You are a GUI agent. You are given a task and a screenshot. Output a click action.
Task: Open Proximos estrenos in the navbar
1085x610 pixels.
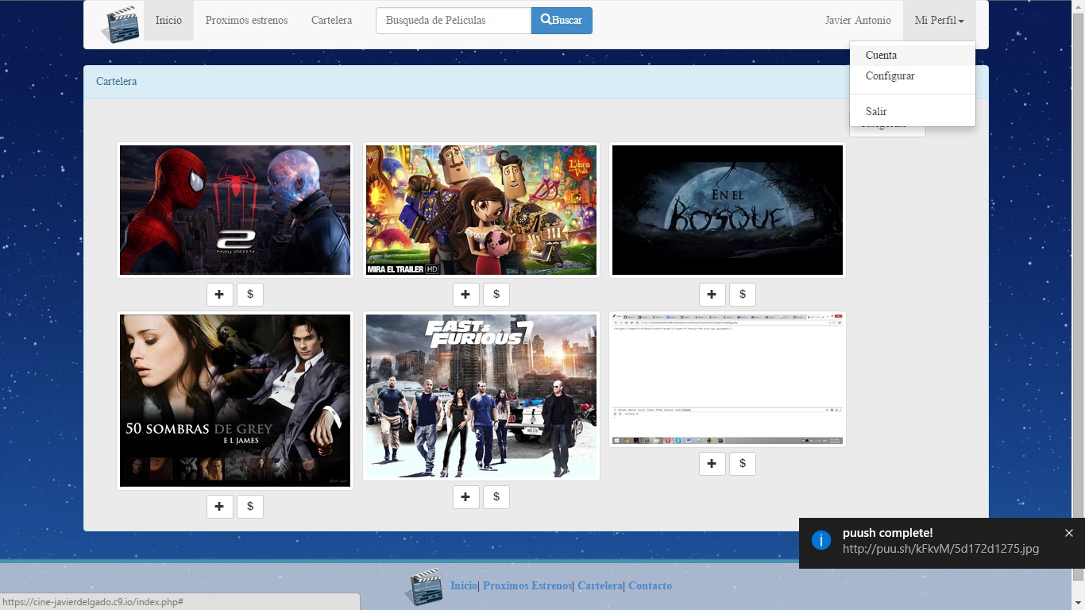pyautogui.click(x=247, y=21)
